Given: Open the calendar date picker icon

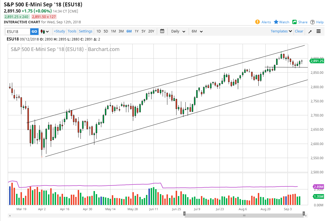Looking at the screenshot, I should [162, 31].
